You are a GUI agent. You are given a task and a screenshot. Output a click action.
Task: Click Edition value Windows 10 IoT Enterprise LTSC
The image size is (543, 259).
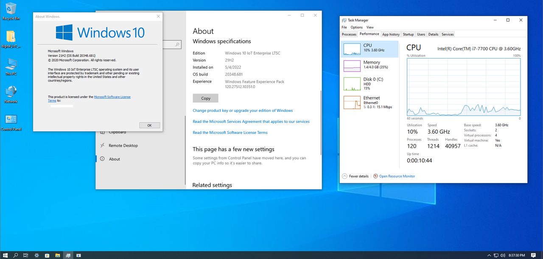252,53
